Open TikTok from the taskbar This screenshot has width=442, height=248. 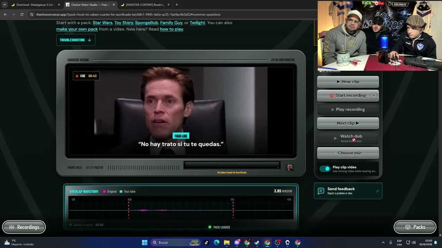coord(206,242)
